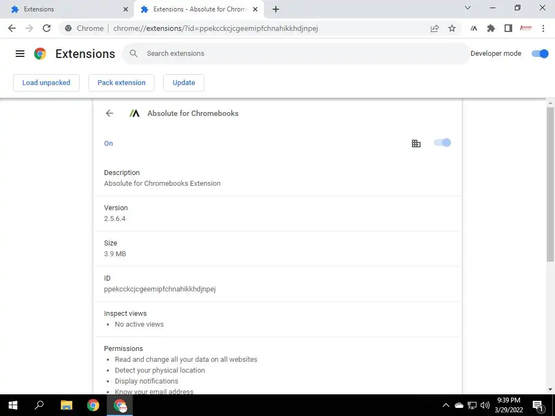This screenshot has width=555, height=416.
Task: Click the search magnifier icon
Action: (x=133, y=54)
